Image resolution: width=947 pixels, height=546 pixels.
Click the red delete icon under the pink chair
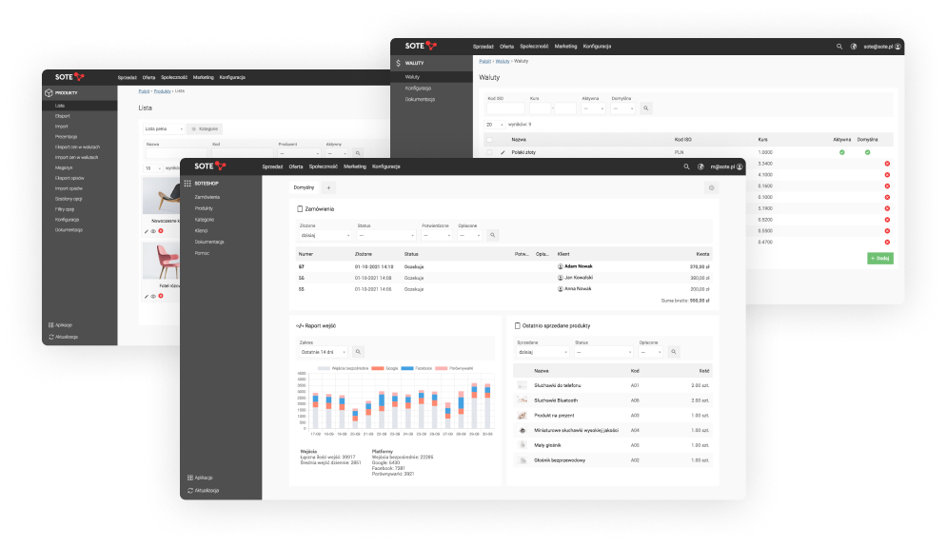pyautogui.click(x=161, y=297)
